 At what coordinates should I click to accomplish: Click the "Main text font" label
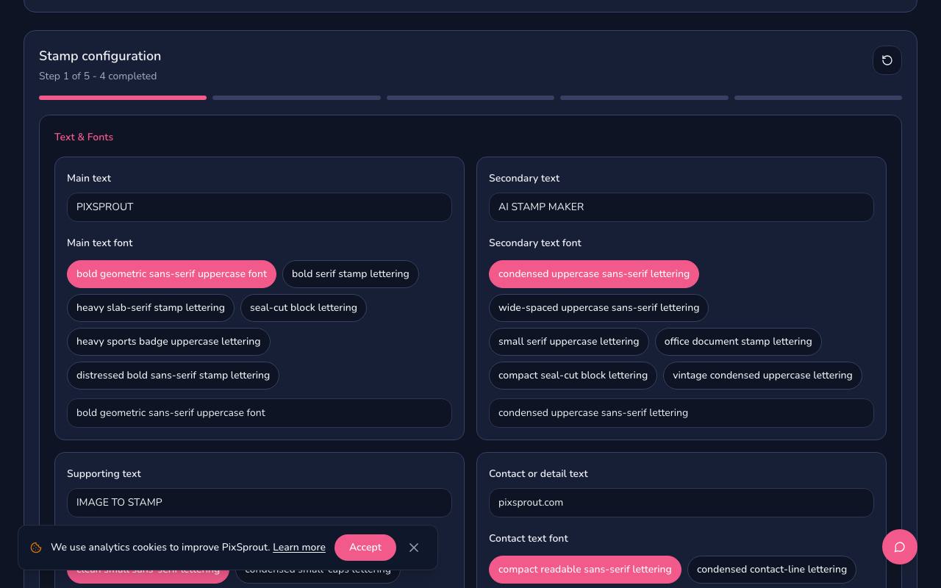pyautogui.click(x=100, y=243)
